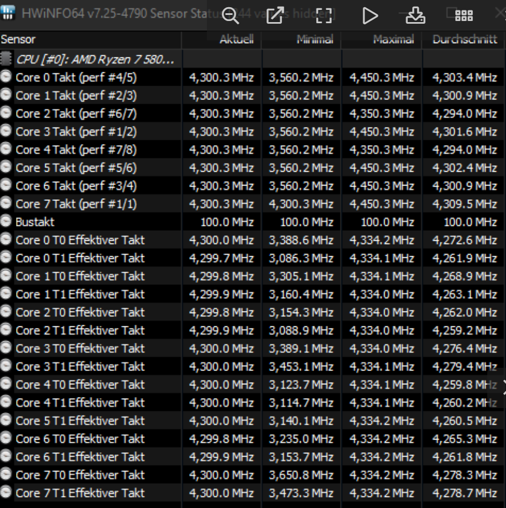This screenshot has height=508, width=506.
Task: Click clock icon for Core 1 Takt
Action: click(x=6, y=94)
